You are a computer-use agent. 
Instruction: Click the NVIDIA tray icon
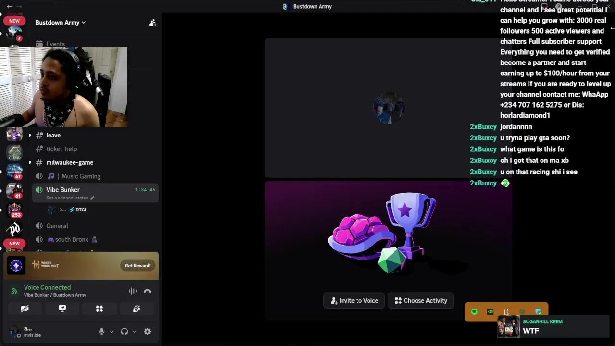[x=490, y=312]
